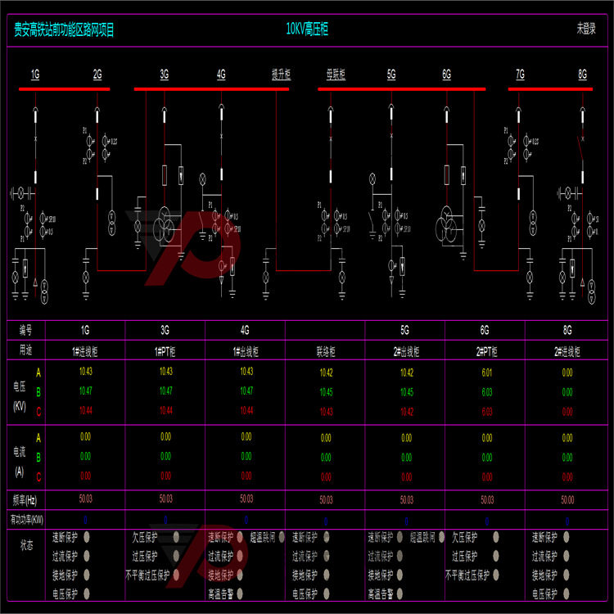This screenshot has height=614, width=614.
Task: Click 8G 电压保护 indicator lamp
Action: coord(567,594)
